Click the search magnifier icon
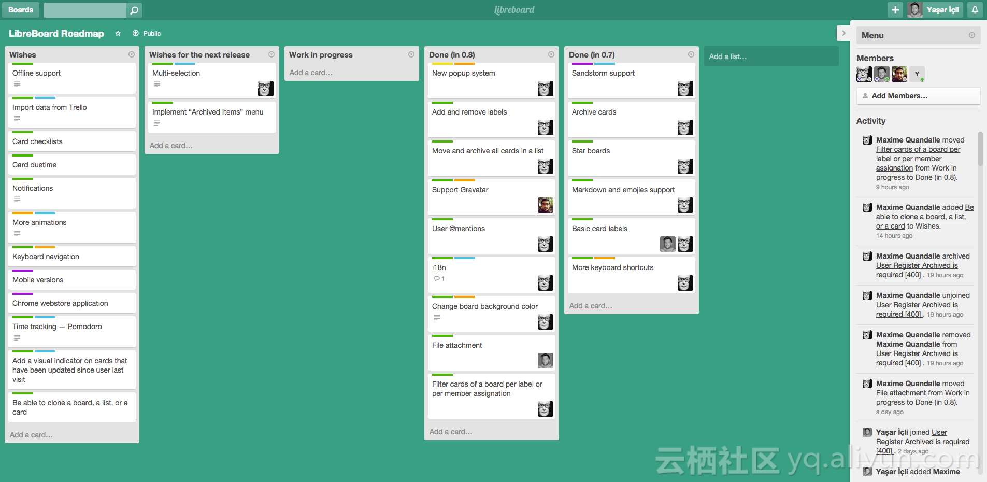The width and height of the screenshot is (987, 482). 134,10
